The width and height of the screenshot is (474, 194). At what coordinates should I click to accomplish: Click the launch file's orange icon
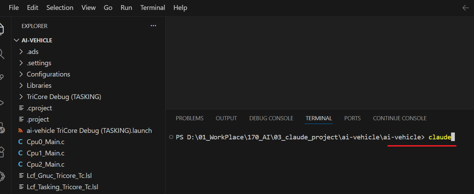21,130
